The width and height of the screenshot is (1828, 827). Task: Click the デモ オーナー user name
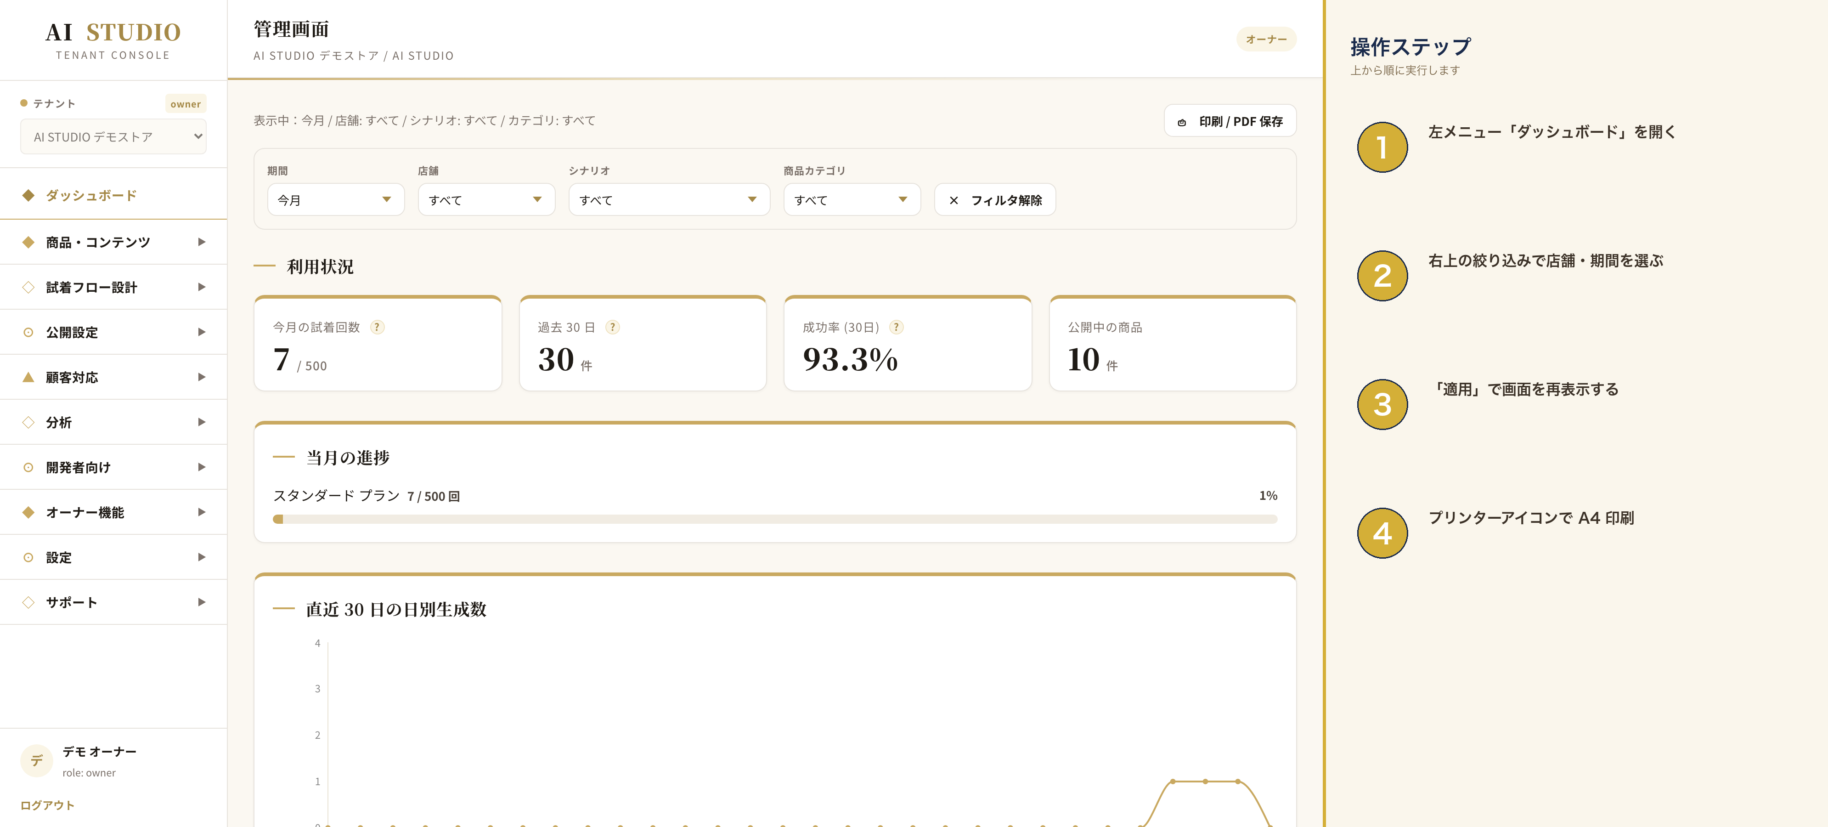coord(99,752)
